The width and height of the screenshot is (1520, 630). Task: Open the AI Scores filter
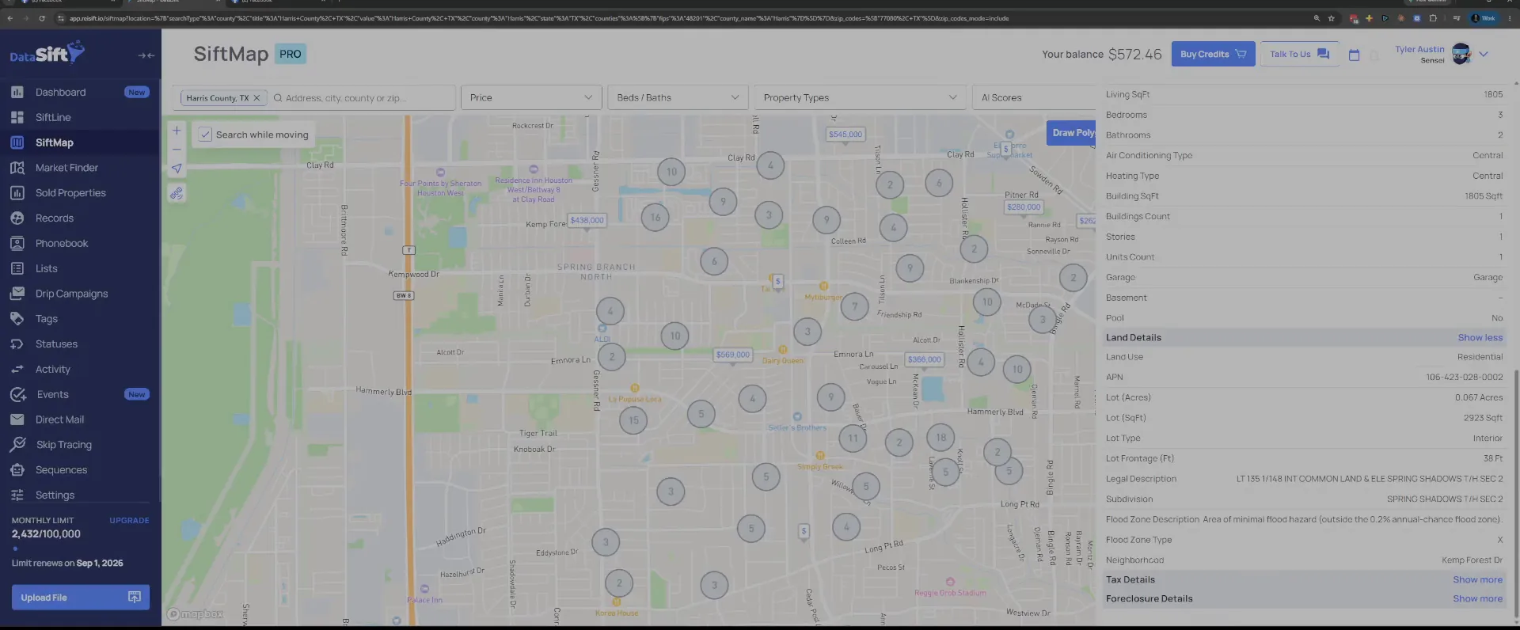[1034, 97]
